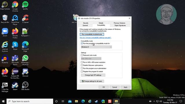Select the Skype desktop icon
The image size is (185, 104).
coord(15,46)
